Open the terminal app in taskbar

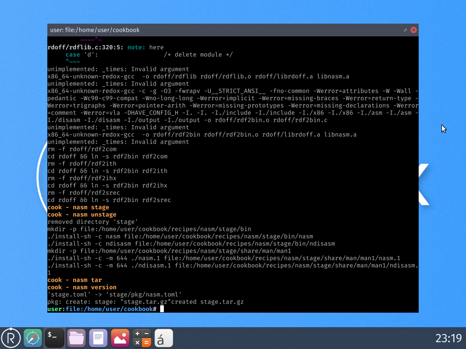(55, 338)
